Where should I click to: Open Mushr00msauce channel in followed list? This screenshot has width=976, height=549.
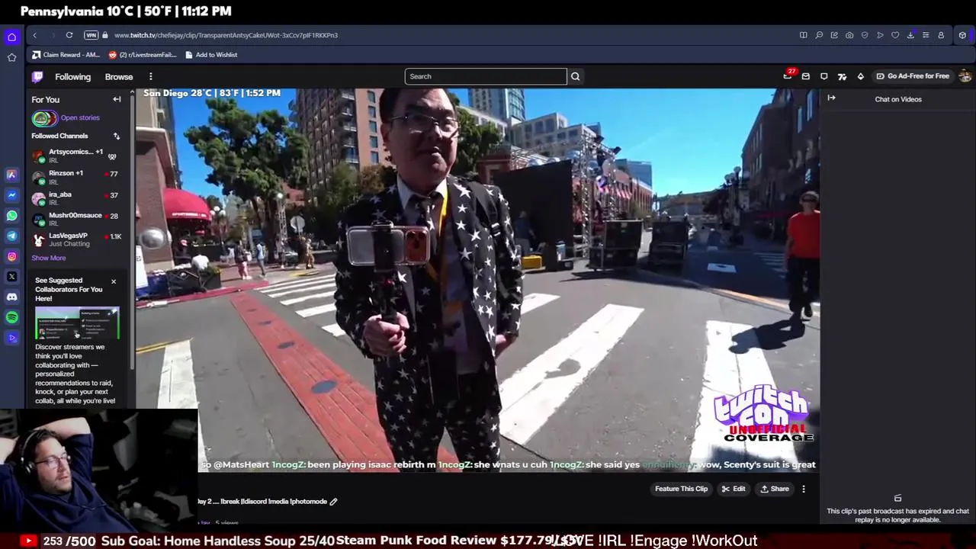(77, 219)
